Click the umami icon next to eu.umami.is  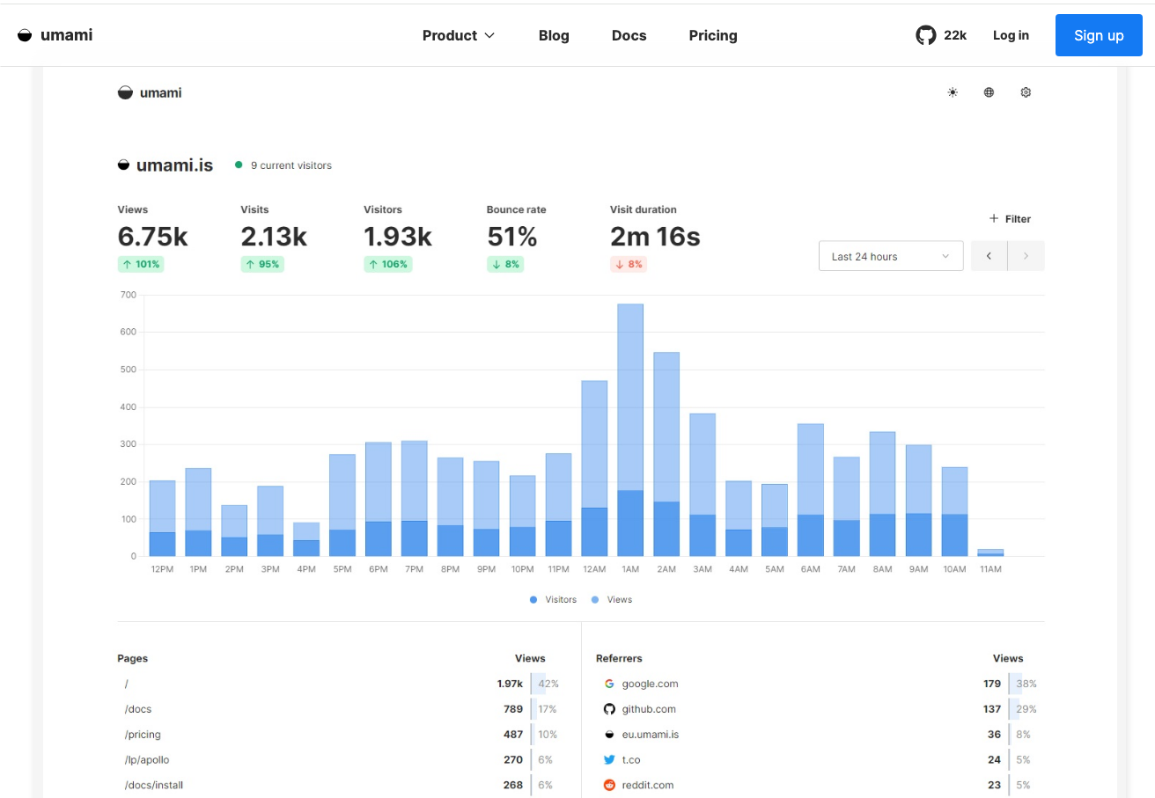click(609, 735)
